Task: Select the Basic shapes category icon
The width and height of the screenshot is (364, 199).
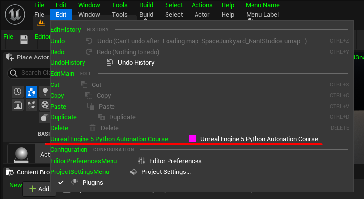Action: pos(31,92)
